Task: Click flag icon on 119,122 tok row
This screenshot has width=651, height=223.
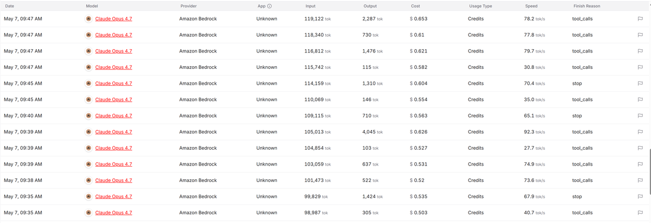Action: pos(640,19)
